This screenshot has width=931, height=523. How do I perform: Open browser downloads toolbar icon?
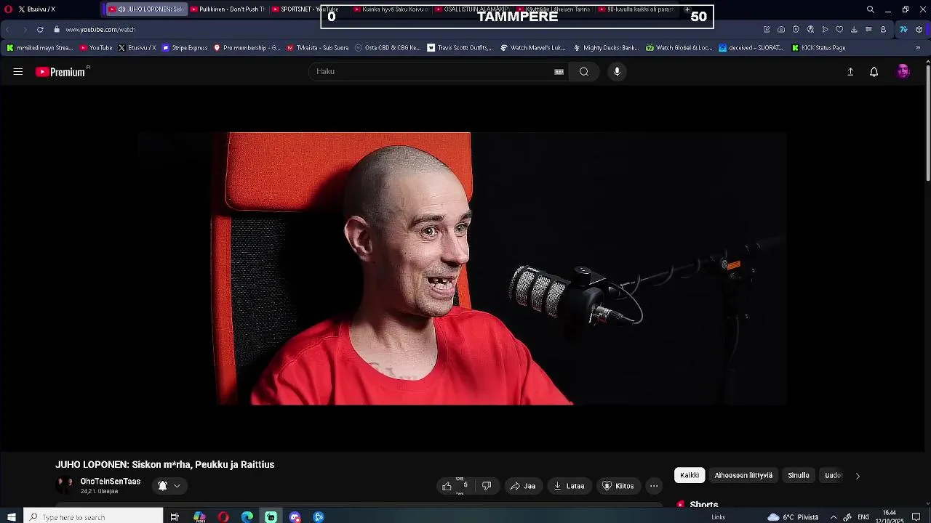(854, 30)
